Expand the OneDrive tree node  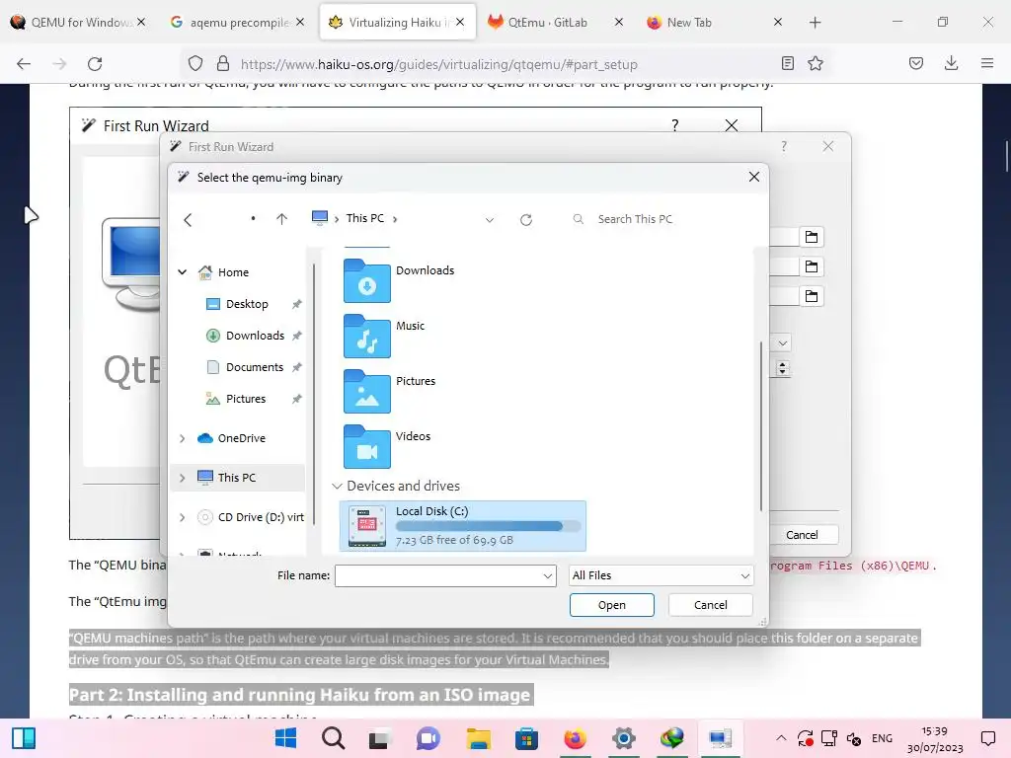click(x=183, y=438)
